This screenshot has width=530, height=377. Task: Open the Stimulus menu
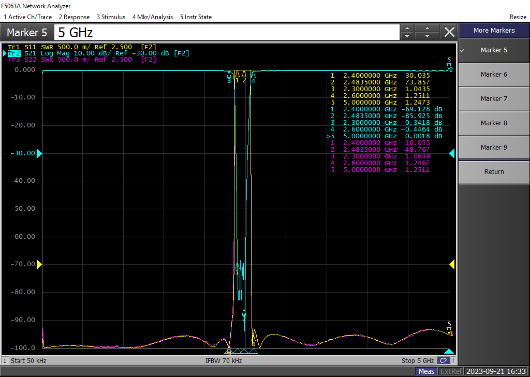[111, 17]
